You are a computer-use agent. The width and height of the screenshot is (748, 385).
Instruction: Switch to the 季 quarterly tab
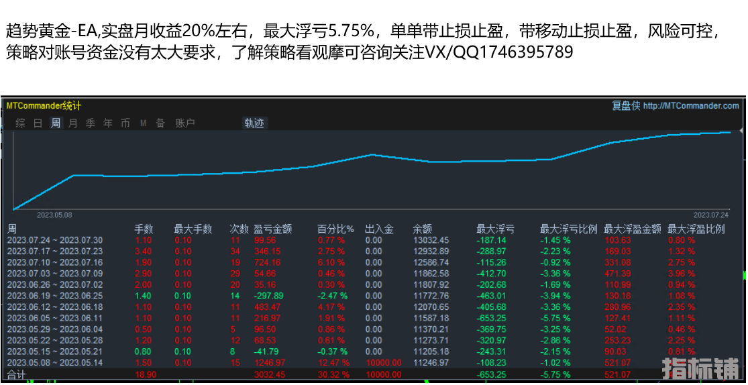point(90,123)
